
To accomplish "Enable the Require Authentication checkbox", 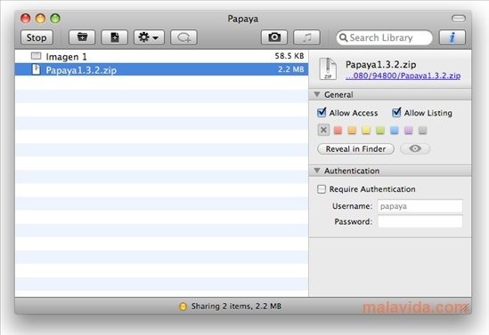I will tap(322, 188).
